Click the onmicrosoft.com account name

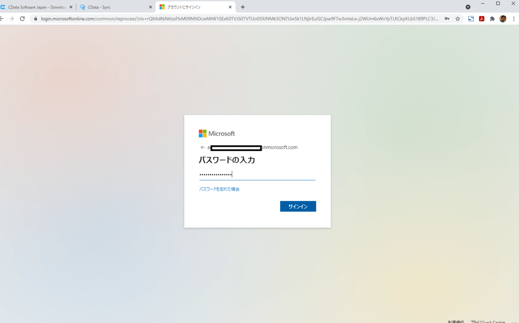pos(253,147)
